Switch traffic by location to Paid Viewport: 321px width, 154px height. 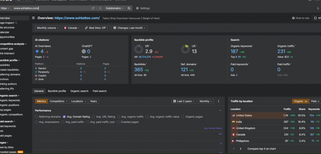[315, 101]
